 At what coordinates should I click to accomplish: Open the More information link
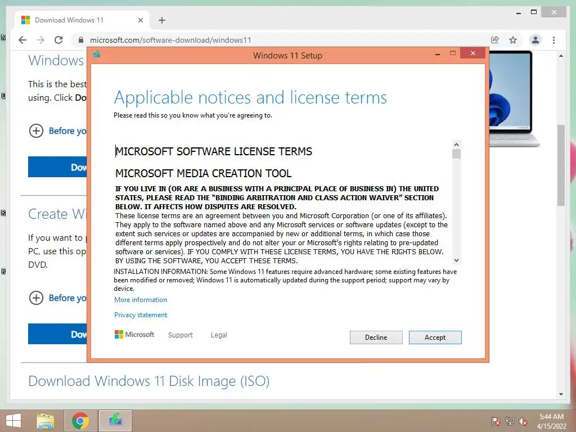[140, 300]
